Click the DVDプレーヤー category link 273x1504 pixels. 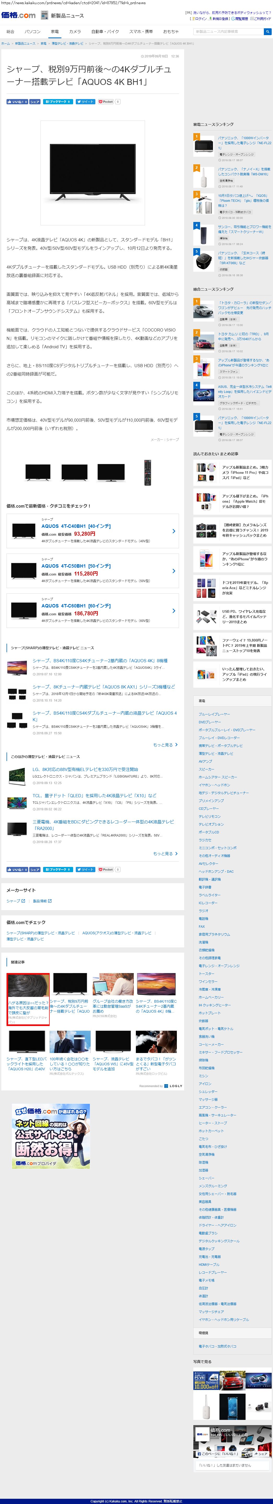tap(210, 722)
